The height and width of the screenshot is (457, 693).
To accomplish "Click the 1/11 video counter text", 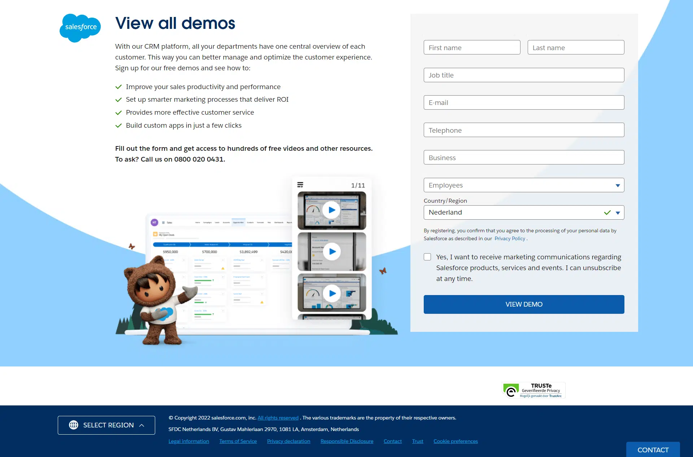I will [x=358, y=185].
